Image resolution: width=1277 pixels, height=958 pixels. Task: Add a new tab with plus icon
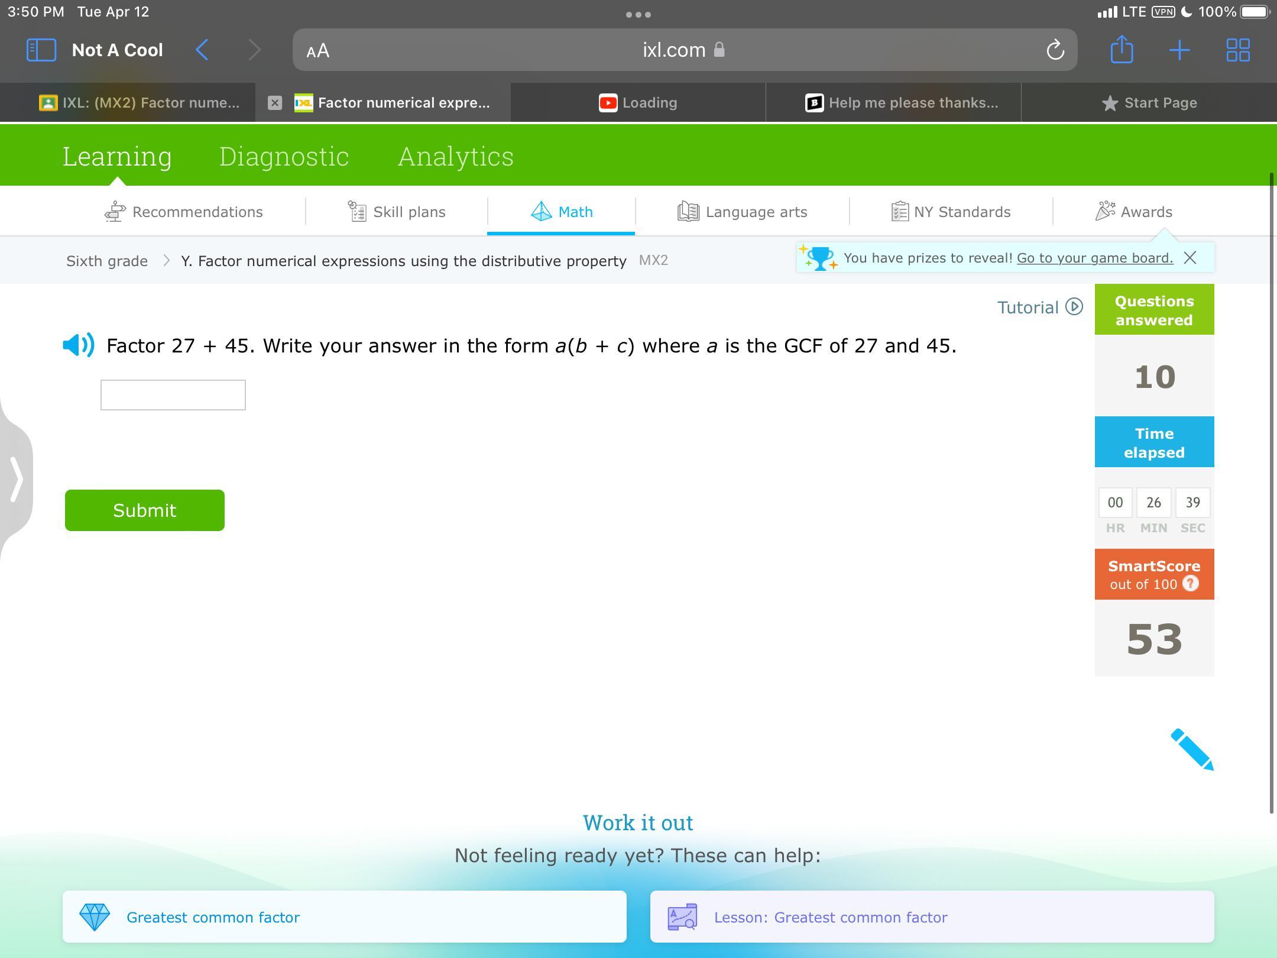(x=1179, y=50)
